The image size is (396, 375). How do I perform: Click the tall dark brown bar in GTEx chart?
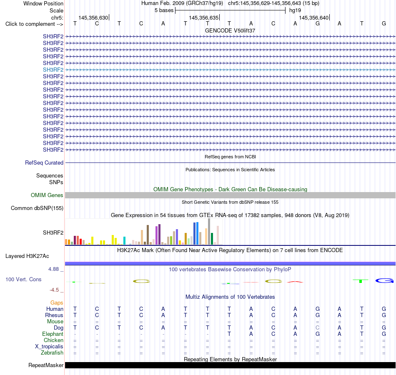[x=148, y=235]
